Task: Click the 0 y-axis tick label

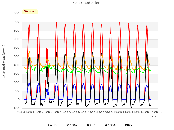Action: (x=18, y=99)
